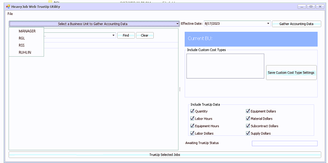Click the Custom Cost Types list box
Image resolution: width=328 pixels, height=163 pixels.
(x=225, y=66)
